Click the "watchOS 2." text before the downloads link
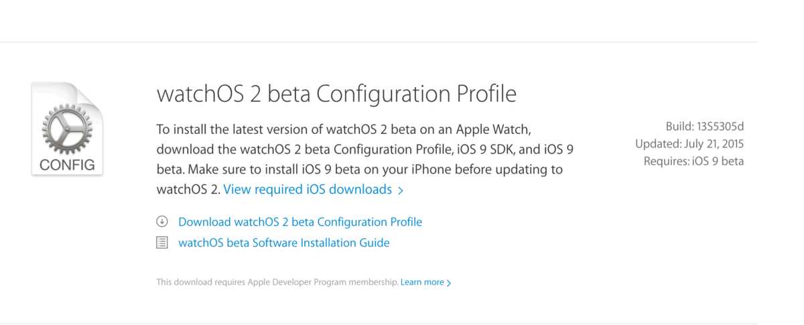The height and width of the screenshot is (325, 804). click(x=188, y=190)
